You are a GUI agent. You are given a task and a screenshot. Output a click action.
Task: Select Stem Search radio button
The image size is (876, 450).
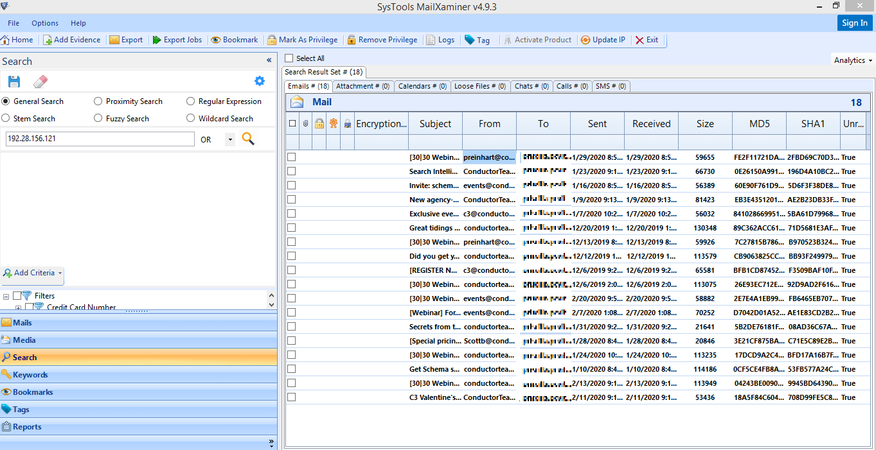pyautogui.click(x=6, y=119)
